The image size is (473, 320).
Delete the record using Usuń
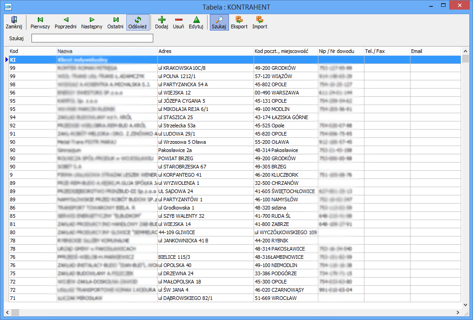click(x=178, y=22)
